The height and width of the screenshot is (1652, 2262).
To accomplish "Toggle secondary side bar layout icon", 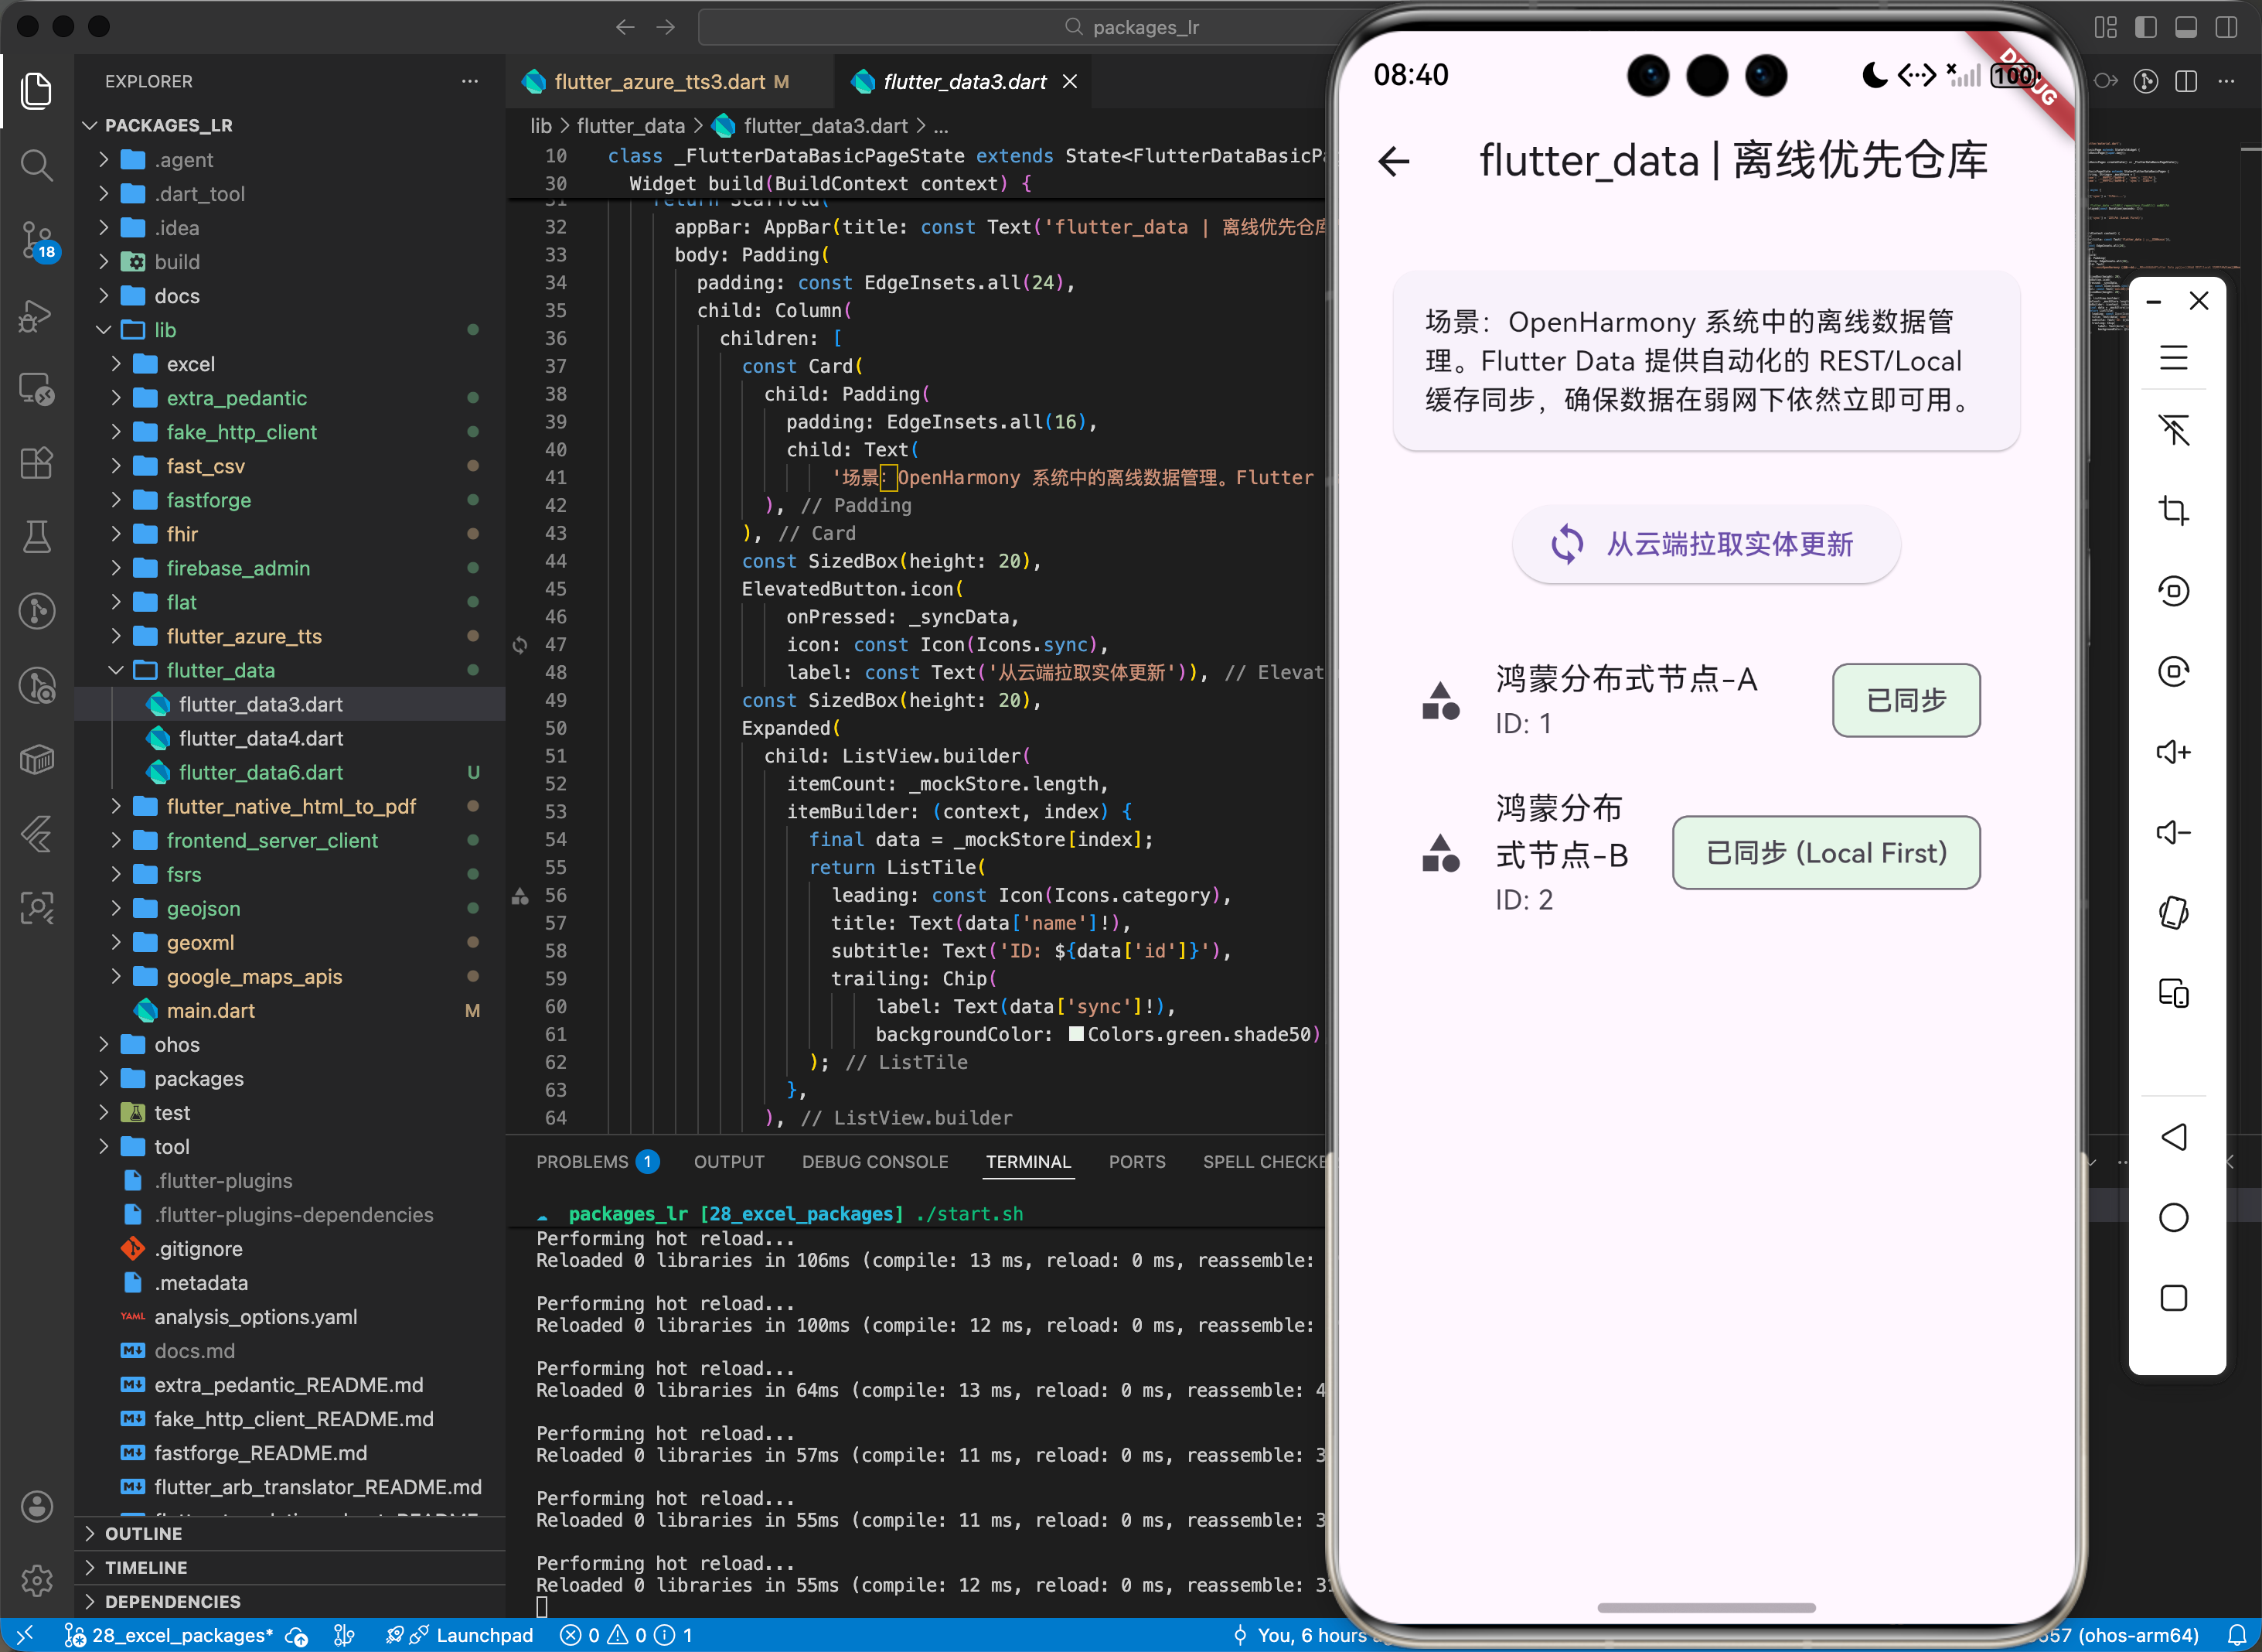I will [2226, 27].
